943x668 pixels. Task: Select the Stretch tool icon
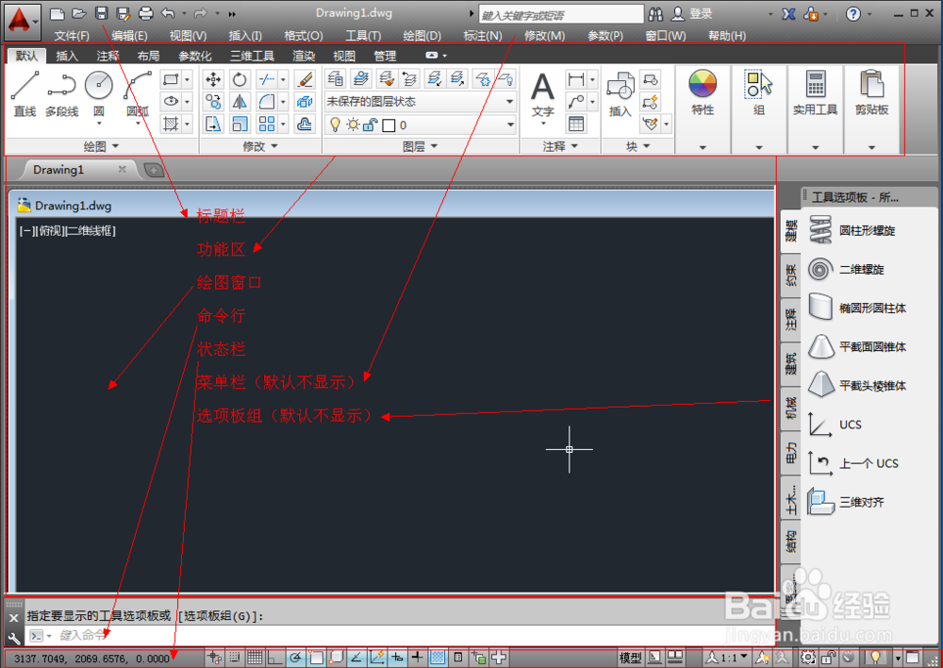(x=213, y=124)
